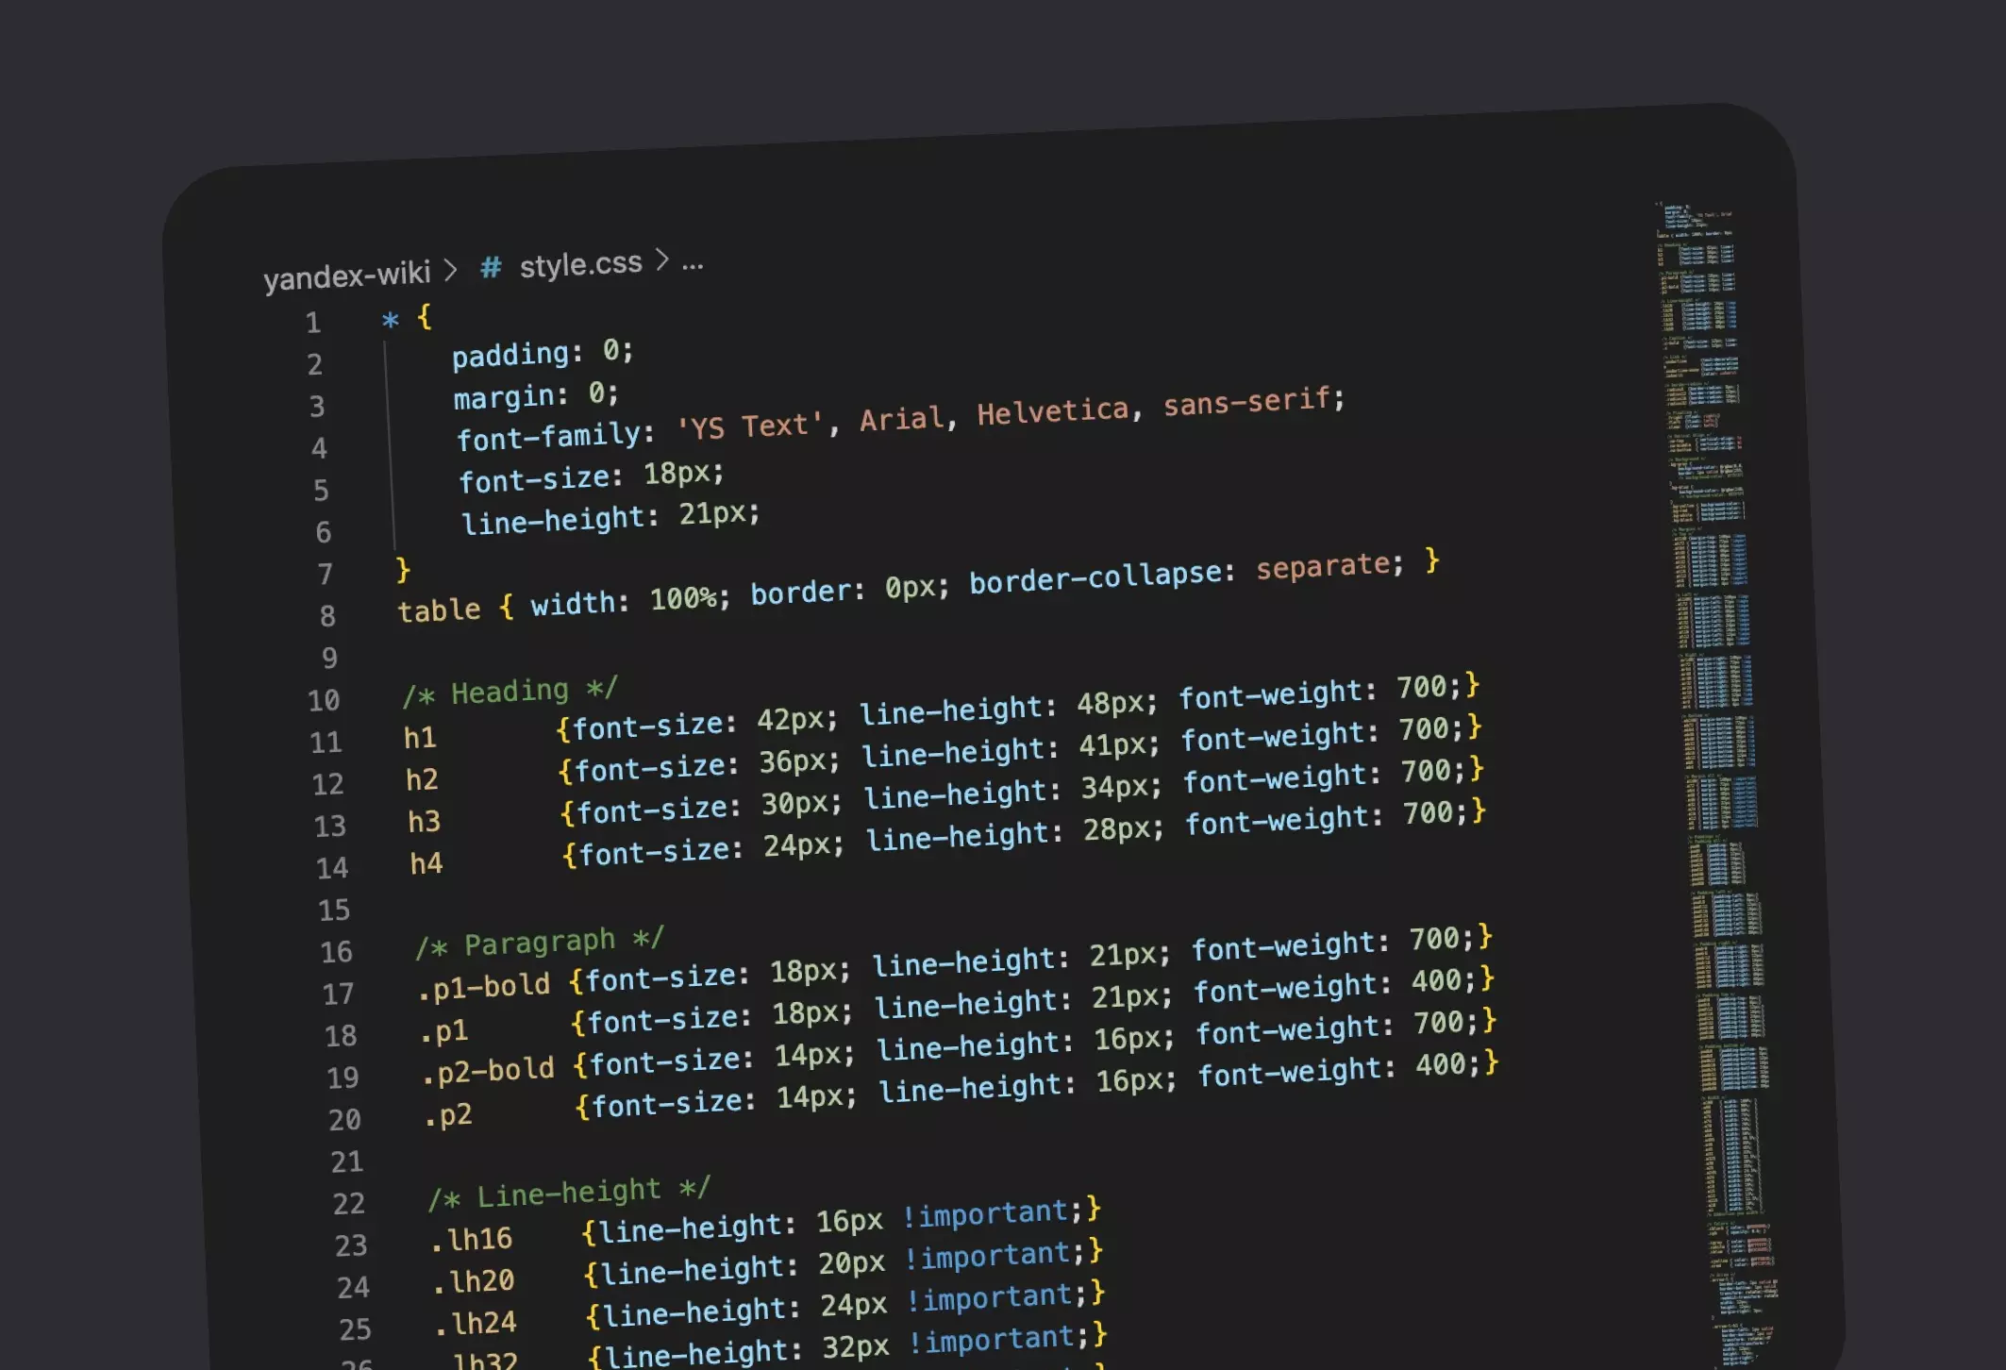2006x1370 pixels.
Task: Click the CSS hash file icon
Action: tap(490, 268)
